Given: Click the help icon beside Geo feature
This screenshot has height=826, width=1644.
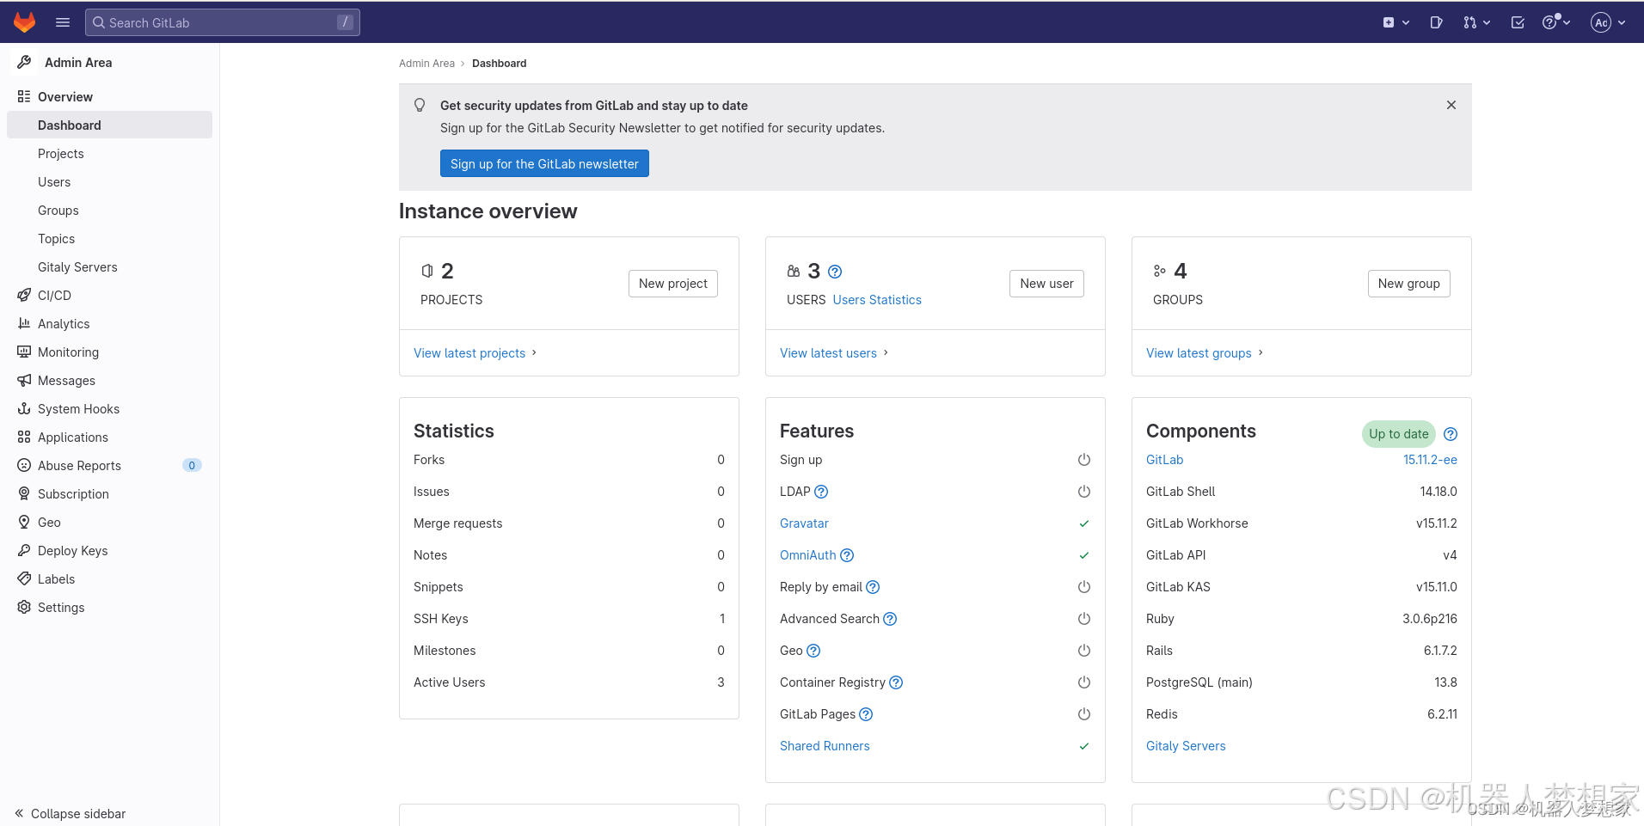Looking at the screenshot, I should coord(813,651).
